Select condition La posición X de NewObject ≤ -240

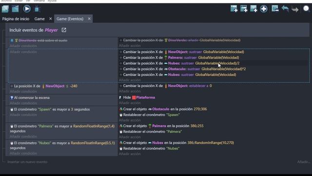[44, 86]
